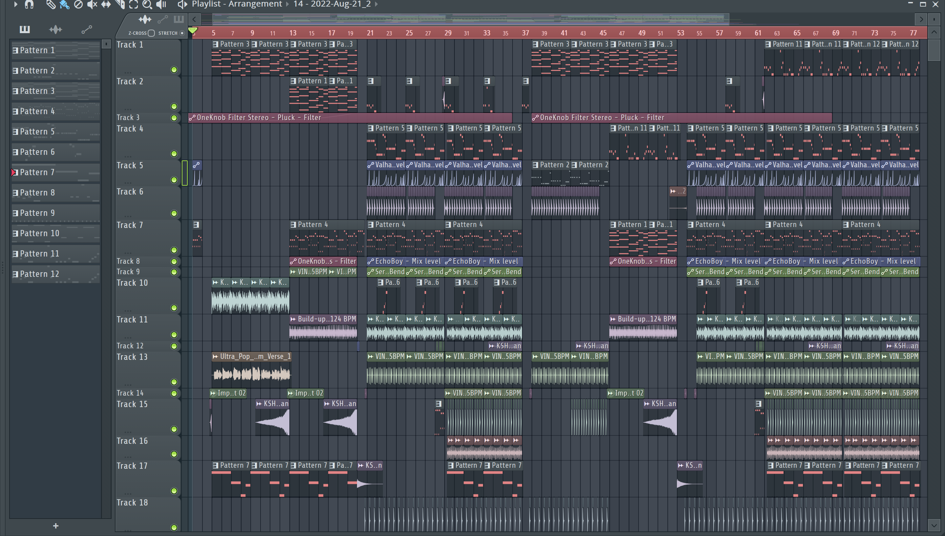Open the EchoBoy - Mix level clip at bar 21
This screenshot has height=536, width=945.
(405, 261)
